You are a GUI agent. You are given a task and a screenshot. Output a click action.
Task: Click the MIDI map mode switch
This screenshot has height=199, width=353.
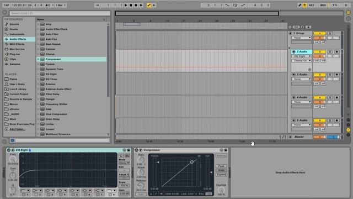click(x=323, y=5)
